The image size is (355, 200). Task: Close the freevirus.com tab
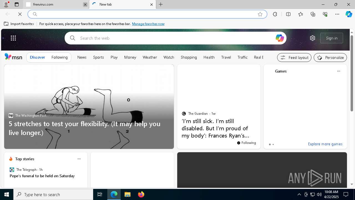[x=85, y=4]
